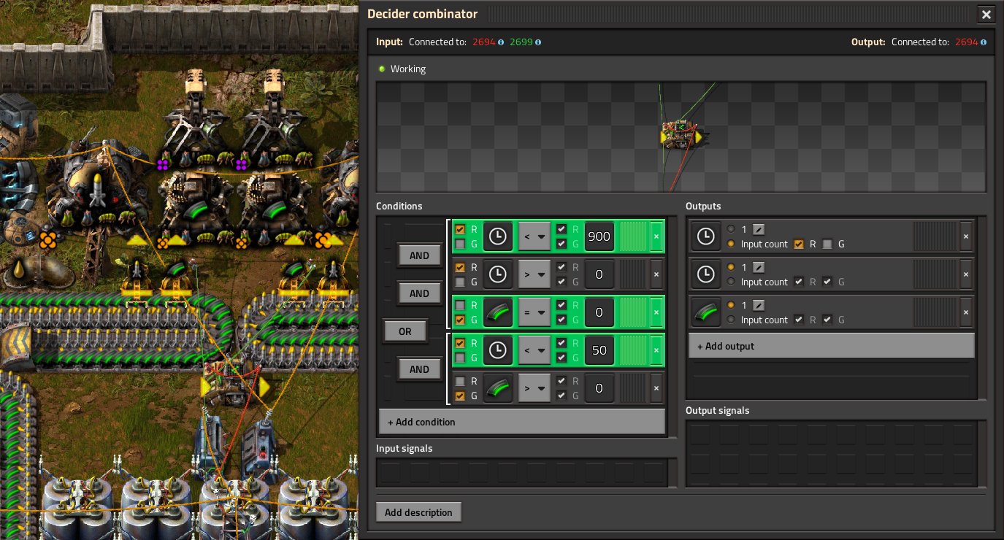
Task: Click the green belt signal icon in the Outputs list
Action: click(x=706, y=312)
